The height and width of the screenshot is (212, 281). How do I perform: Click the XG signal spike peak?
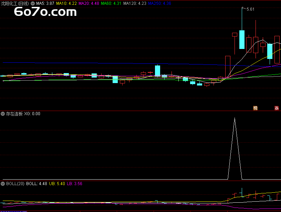tap(235, 118)
